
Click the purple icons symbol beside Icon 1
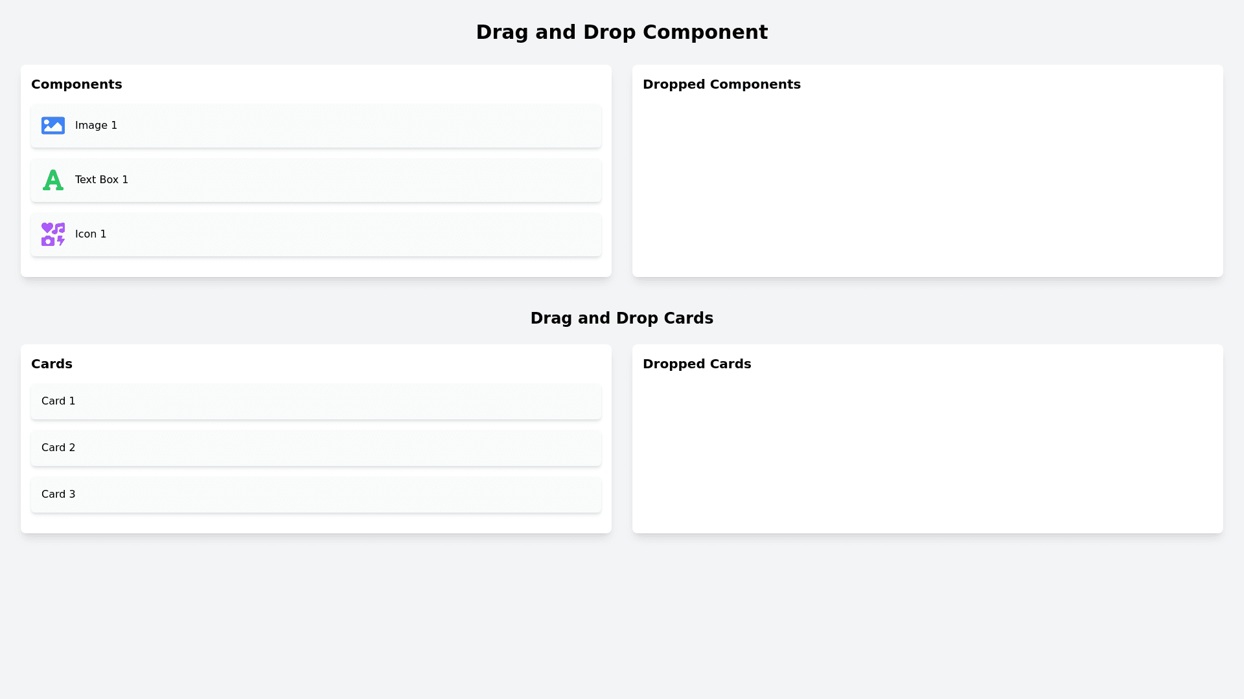(53, 234)
